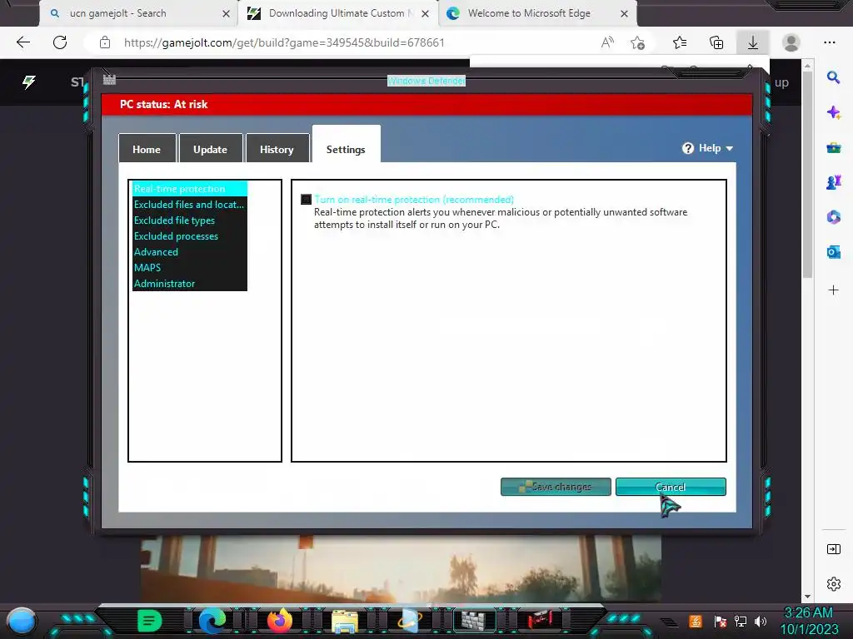Open Collections in Edge
Viewport: 853px width, 639px height.
[716, 42]
